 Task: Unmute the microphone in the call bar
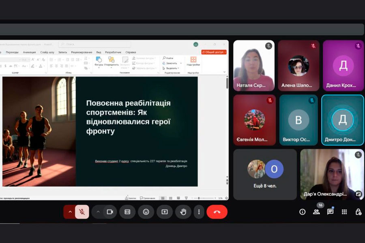(82, 212)
